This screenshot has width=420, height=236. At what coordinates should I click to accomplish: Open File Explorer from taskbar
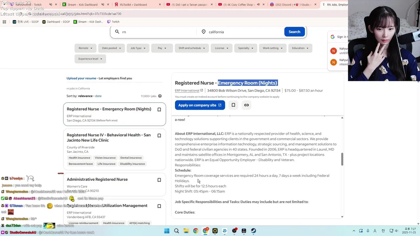[186, 231]
